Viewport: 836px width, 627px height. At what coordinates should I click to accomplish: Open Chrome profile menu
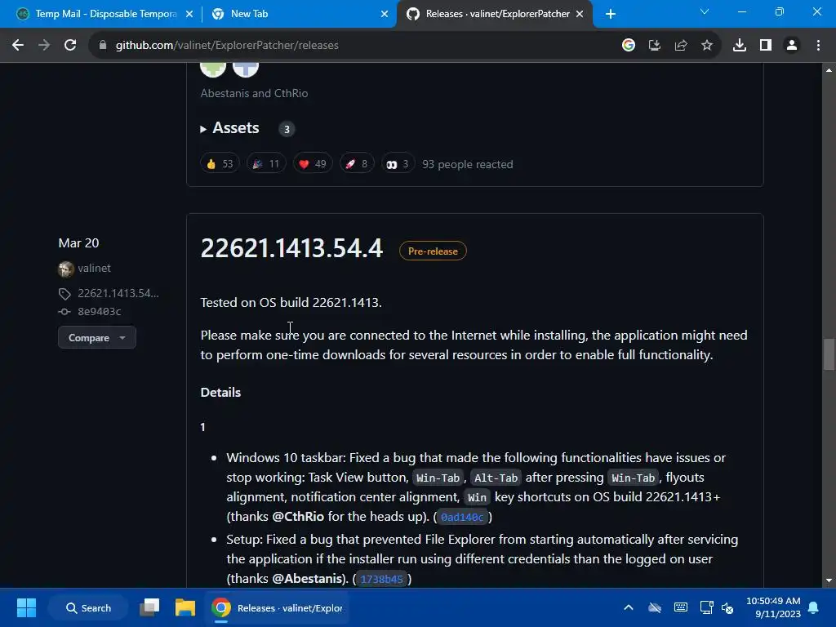click(x=792, y=46)
